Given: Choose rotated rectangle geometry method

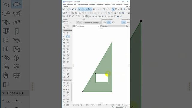Looking at the screenshot, I should (113, 22).
